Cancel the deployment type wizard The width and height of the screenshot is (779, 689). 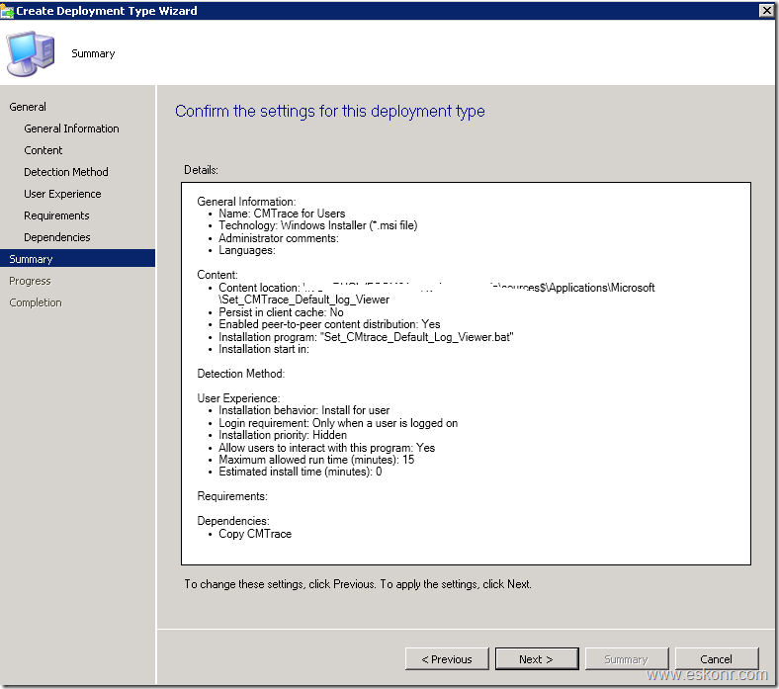point(717,659)
